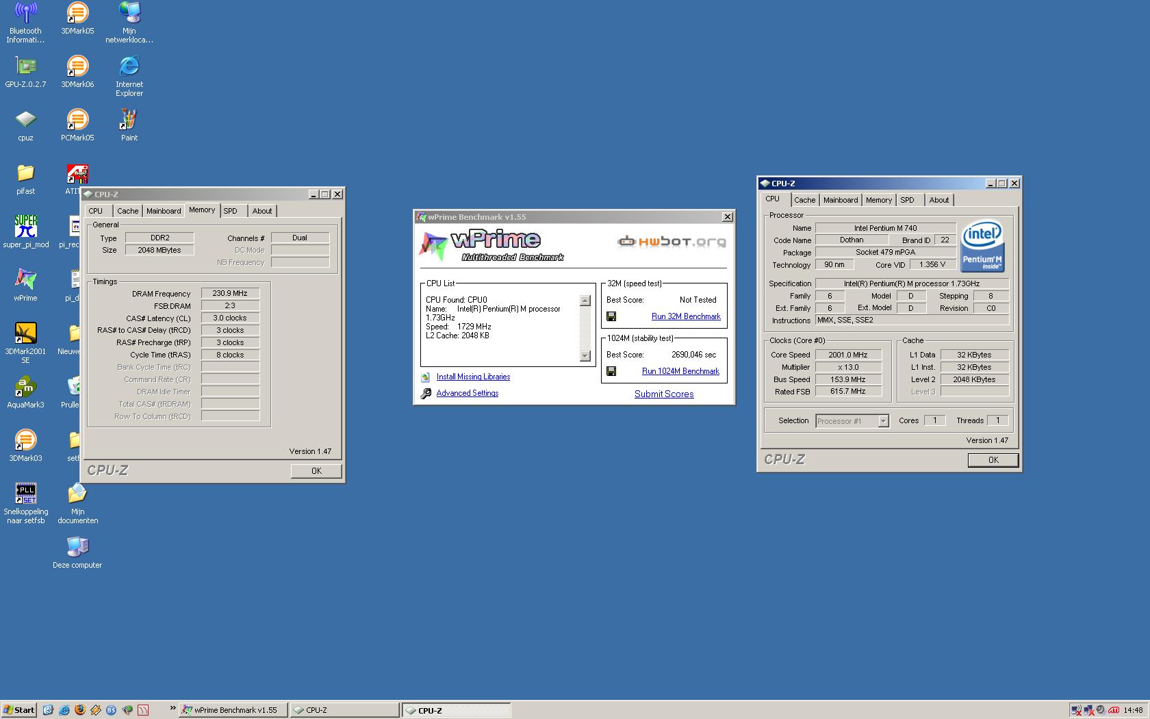Click OK in the right CPU-Z window
1150x719 pixels.
993,460
